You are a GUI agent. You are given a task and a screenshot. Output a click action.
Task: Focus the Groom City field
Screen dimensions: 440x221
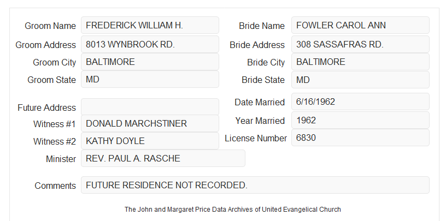point(150,62)
